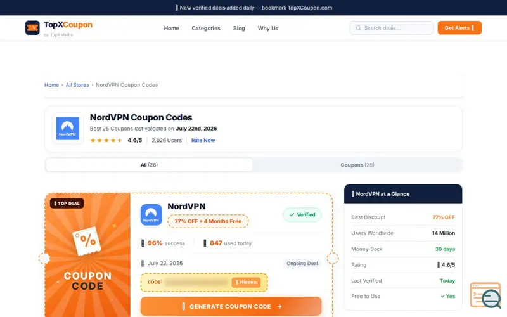The image size is (507, 317).
Task: Click the NordVPN at a Glance header
Action: pyautogui.click(x=403, y=194)
